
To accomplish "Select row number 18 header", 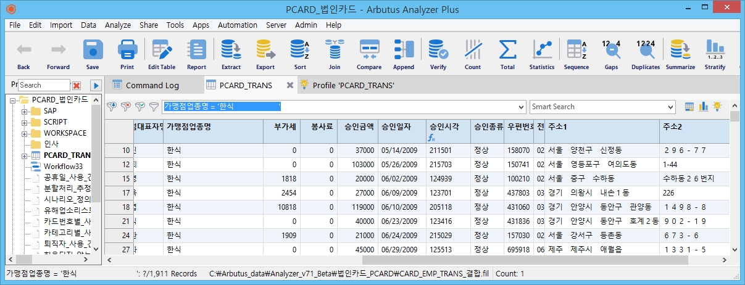I will pyautogui.click(x=118, y=207).
